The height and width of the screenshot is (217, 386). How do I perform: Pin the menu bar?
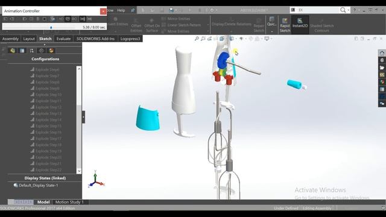point(133,10)
